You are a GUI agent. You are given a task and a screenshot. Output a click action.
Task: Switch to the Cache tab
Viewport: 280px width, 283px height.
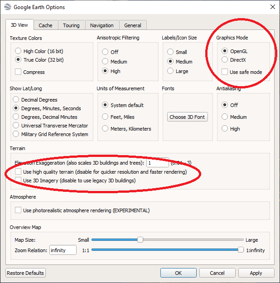pos(46,25)
